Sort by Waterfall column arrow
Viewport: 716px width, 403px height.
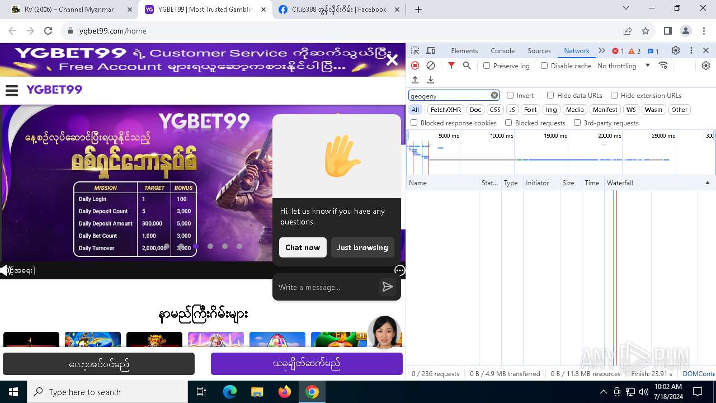(707, 183)
